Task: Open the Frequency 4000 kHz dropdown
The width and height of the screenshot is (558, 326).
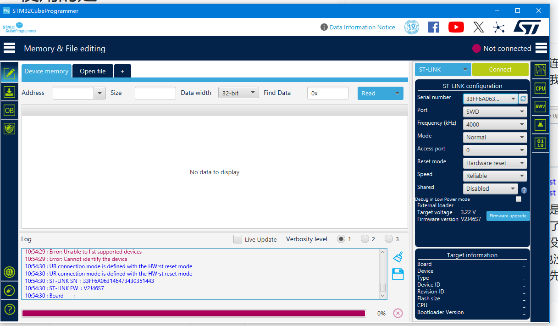Action: tap(495, 124)
